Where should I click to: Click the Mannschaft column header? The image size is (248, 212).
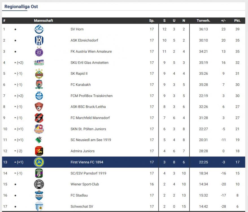click(43, 21)
